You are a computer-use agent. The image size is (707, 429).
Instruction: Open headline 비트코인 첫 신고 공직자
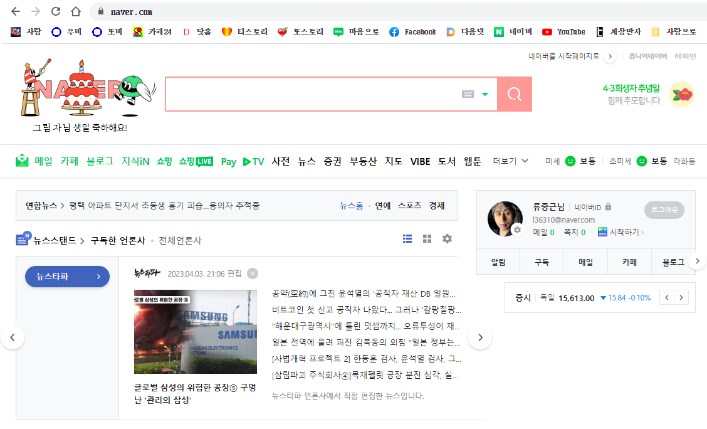click(x=366, y=310)
